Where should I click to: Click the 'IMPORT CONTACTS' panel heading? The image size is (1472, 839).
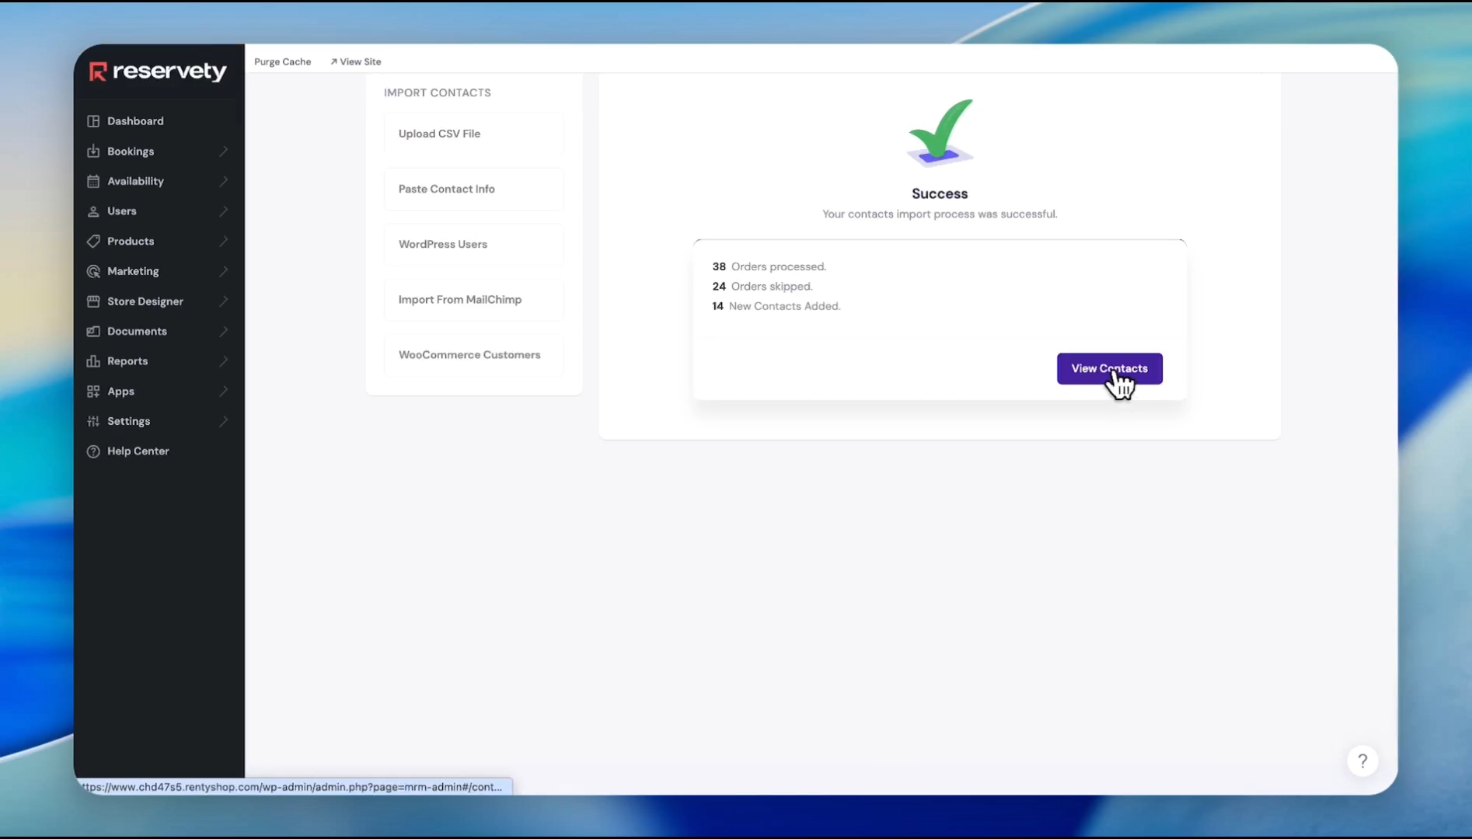point(437,92)
